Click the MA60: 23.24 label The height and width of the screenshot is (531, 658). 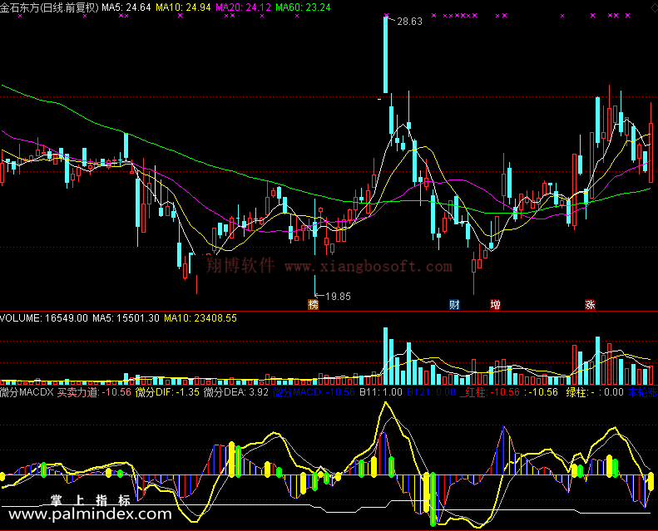point(303,7)
